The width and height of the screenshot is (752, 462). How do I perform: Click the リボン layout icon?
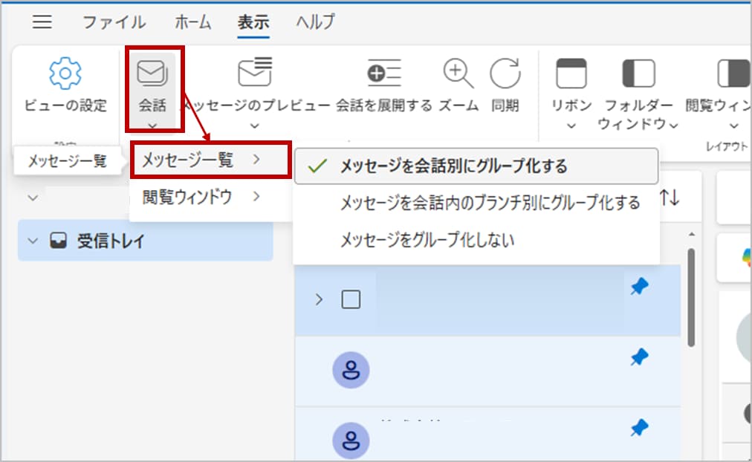tap(571, 74)
